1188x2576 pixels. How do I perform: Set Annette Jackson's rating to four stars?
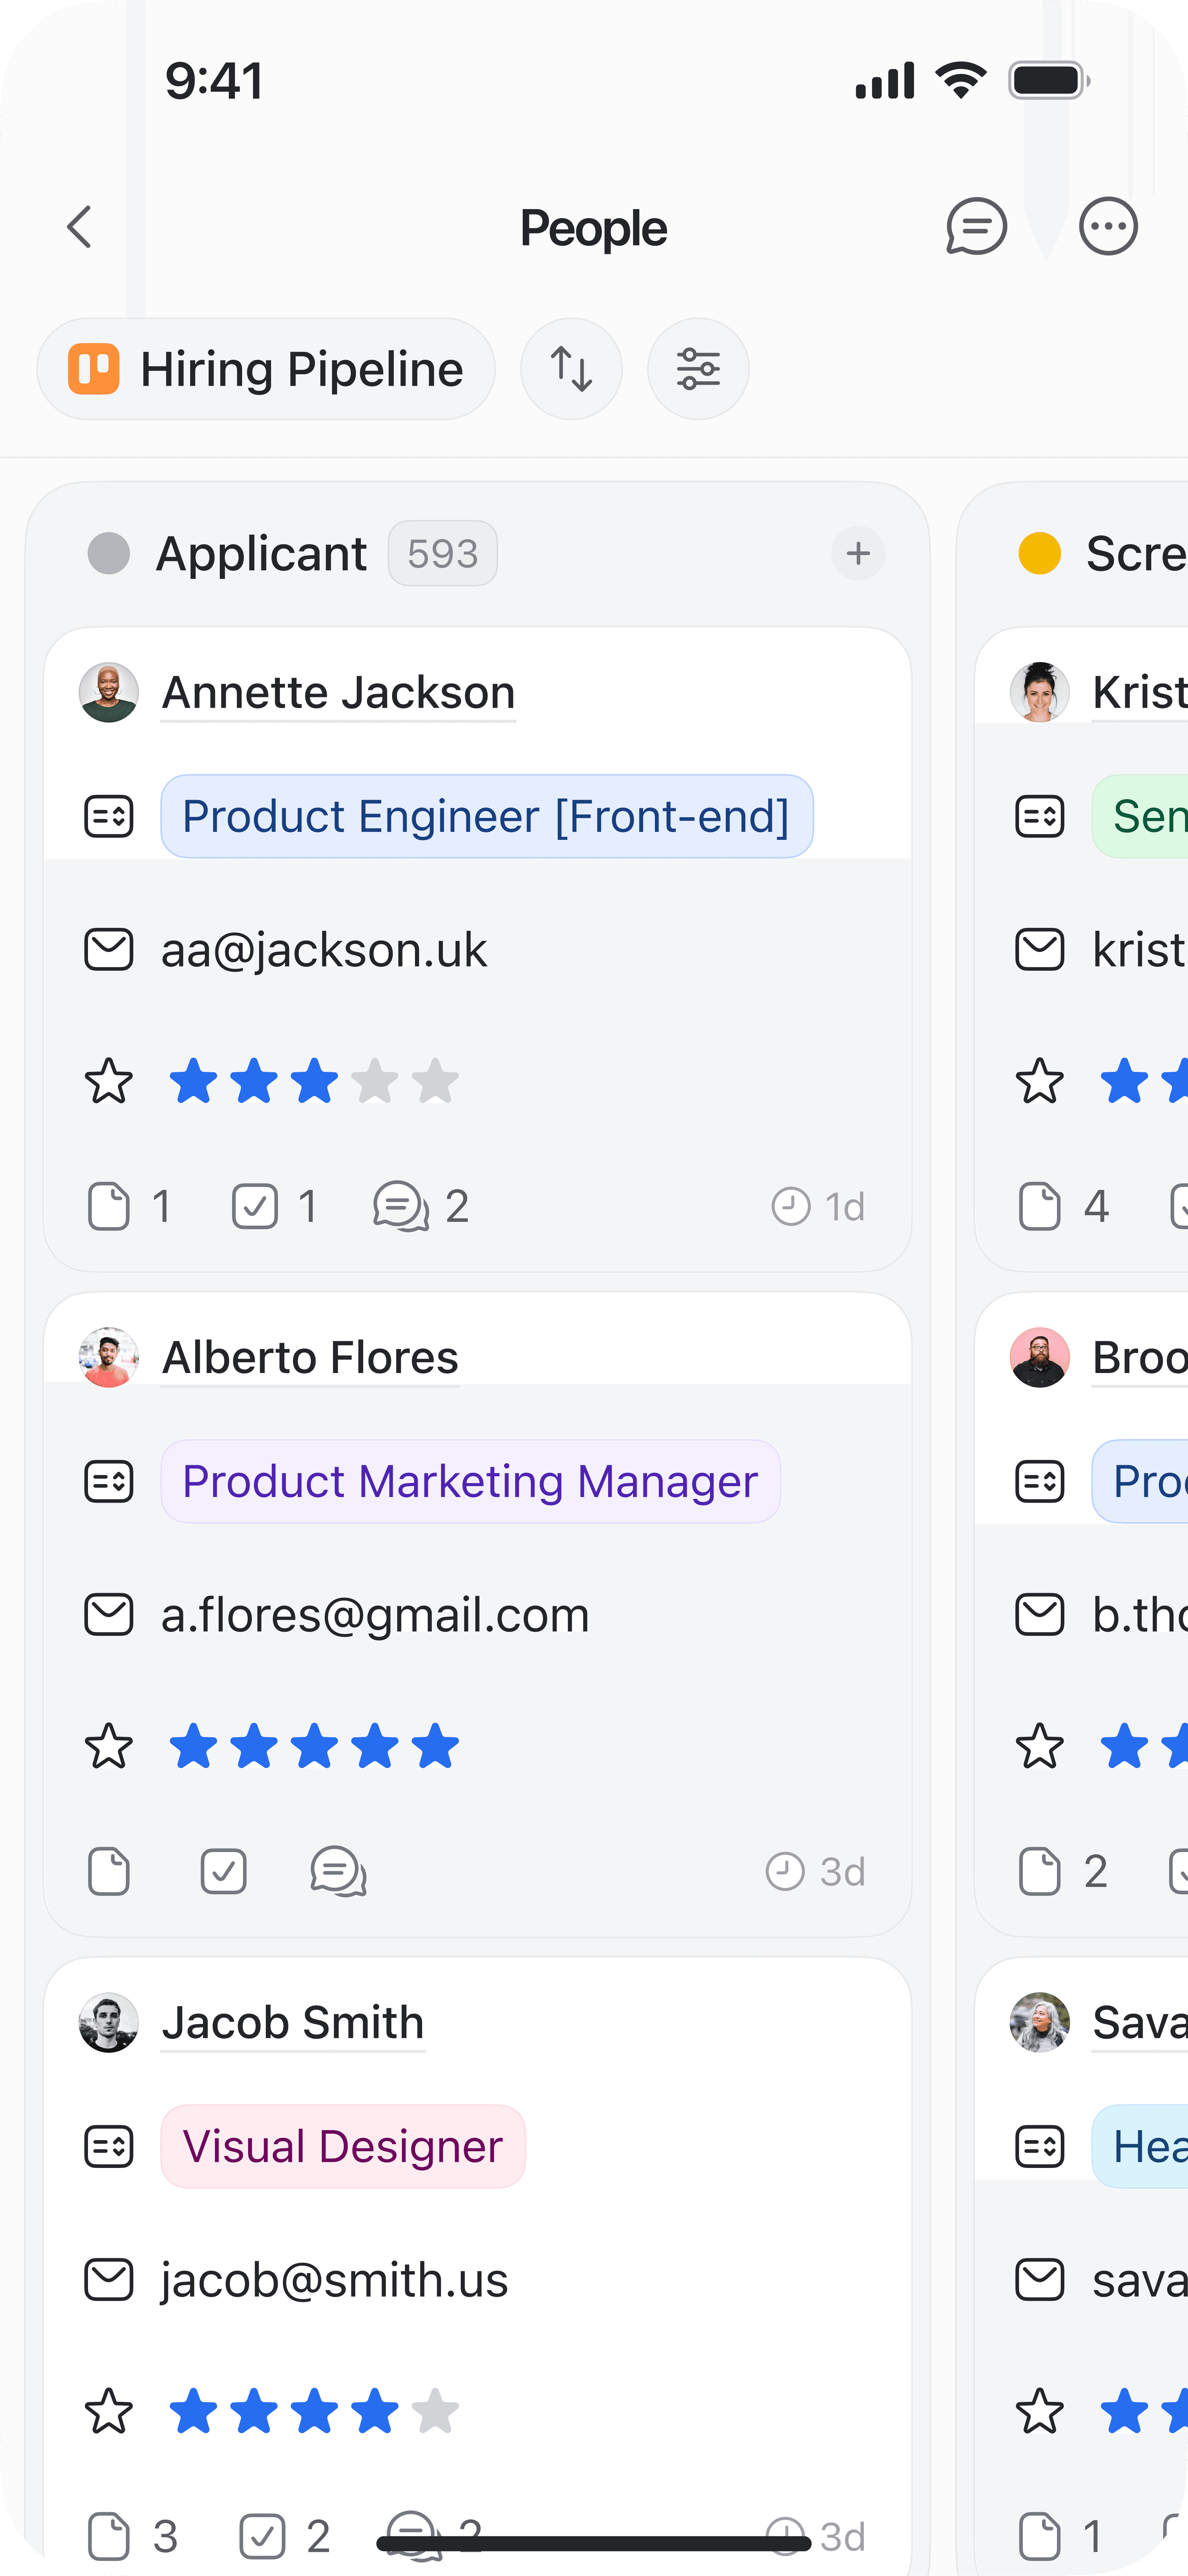pos(375,1081)
